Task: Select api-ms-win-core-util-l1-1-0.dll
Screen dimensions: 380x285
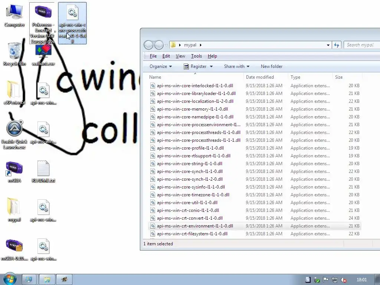Action: click(x=255, y=202)
